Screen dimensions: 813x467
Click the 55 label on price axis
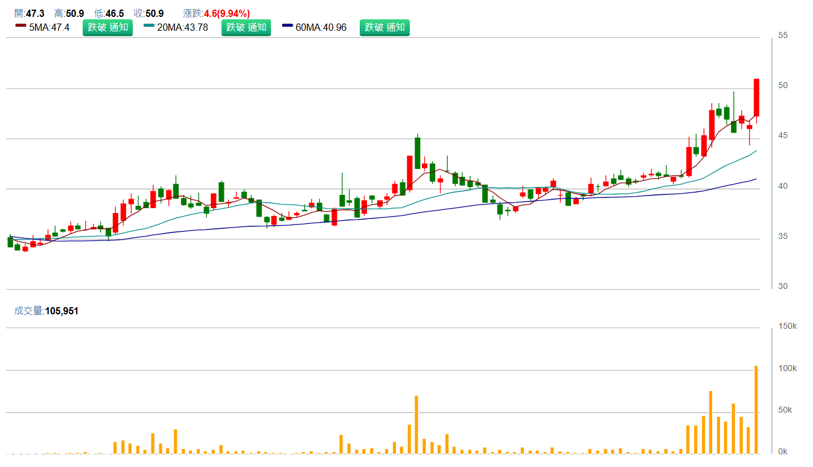click(x=783, y=36)
